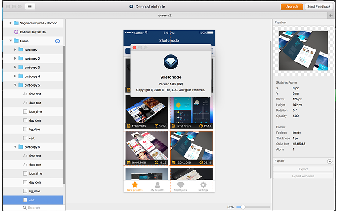Click the cart copy 4 folder icon
The height and width of the screenshot is (211, 338).
pyautogui.click(x=20, y=76)
